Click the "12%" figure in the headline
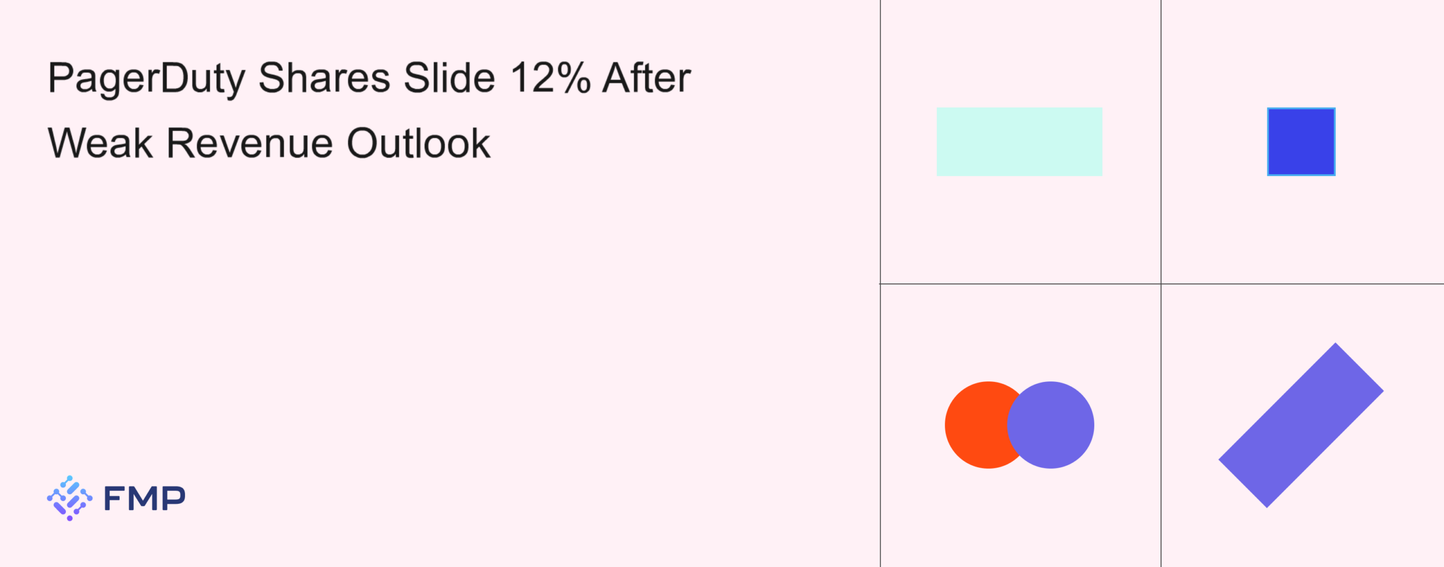 click(550, 78)
